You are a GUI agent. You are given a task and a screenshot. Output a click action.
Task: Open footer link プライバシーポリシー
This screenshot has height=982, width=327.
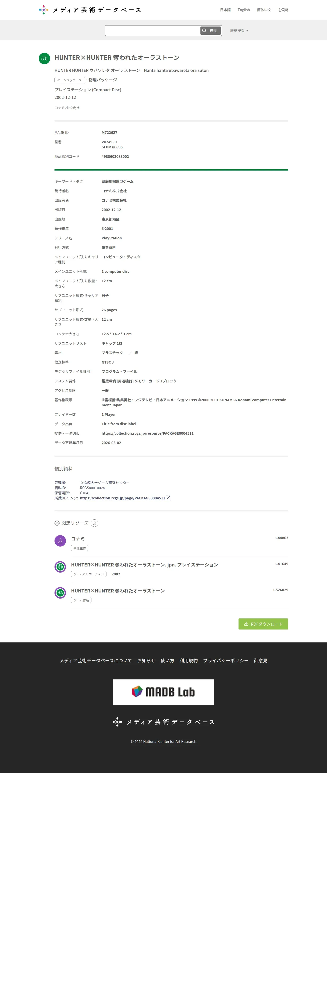[x=226, y=661]
